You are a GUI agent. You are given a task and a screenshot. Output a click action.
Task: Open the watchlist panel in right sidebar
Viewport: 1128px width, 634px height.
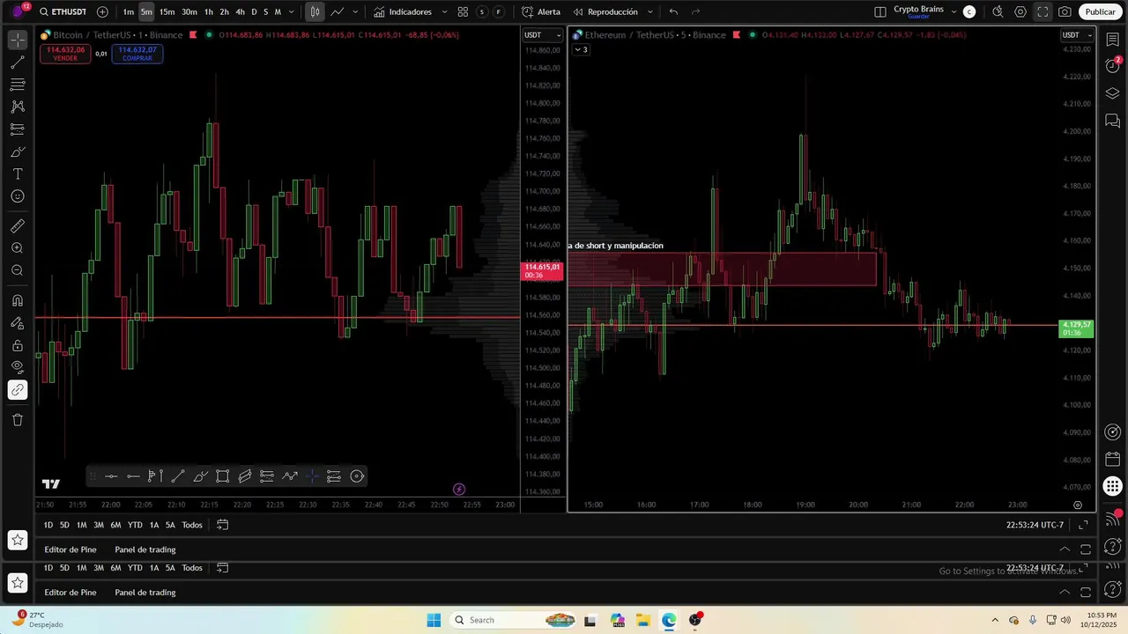point(1113,41)
